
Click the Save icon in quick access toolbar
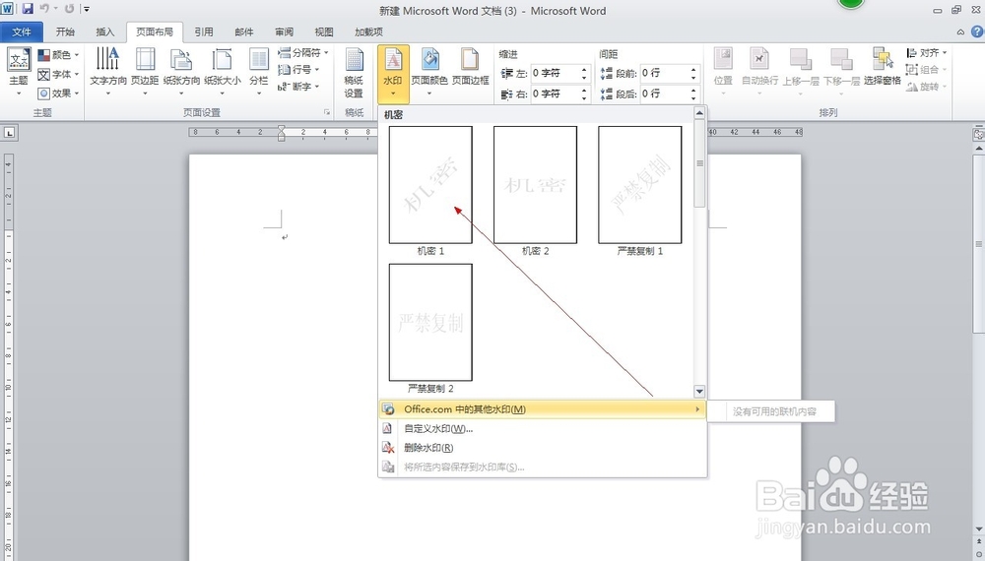coord(27,10)
